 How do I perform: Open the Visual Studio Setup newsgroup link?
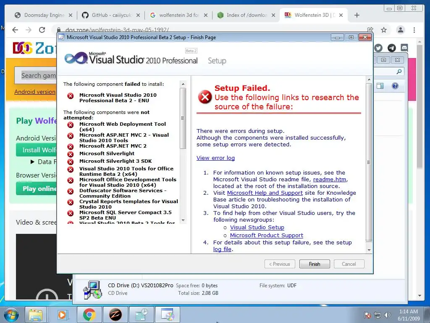pyautogui.click(x=257, y=228)
